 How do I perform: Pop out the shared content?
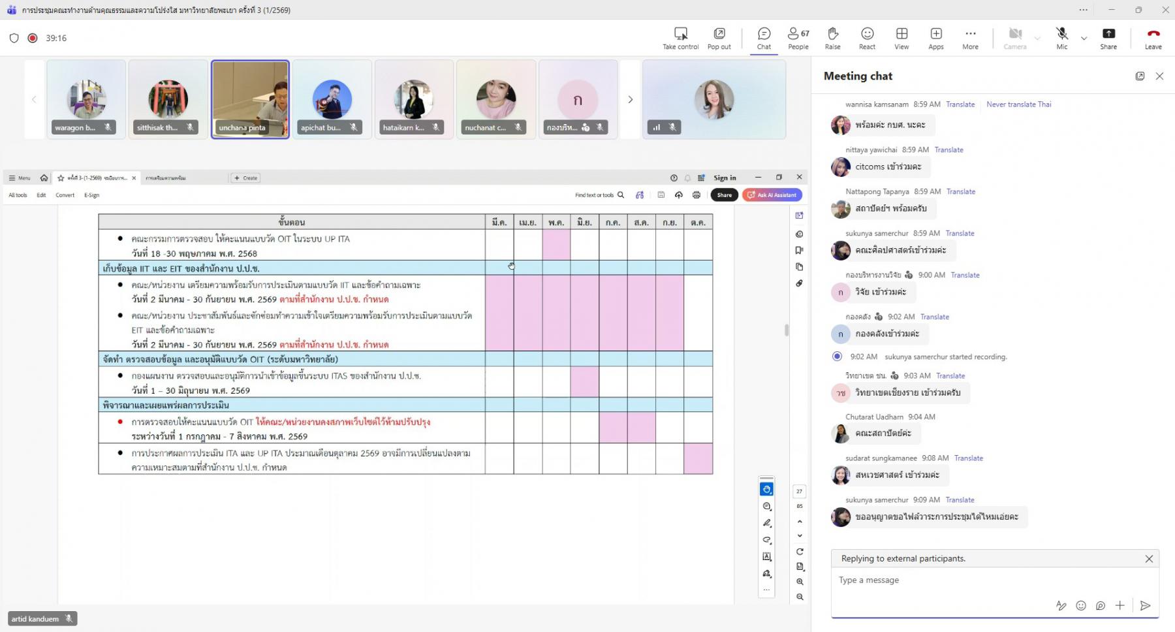coord(719,38)
